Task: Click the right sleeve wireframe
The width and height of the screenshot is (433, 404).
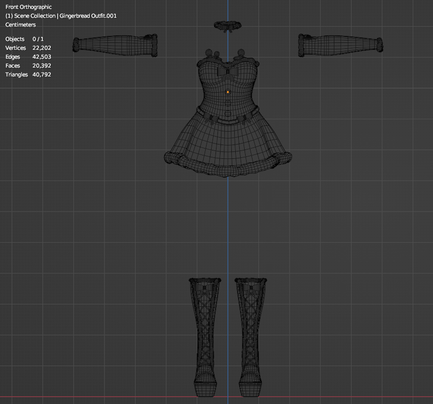Action: (x=340, y=44)
